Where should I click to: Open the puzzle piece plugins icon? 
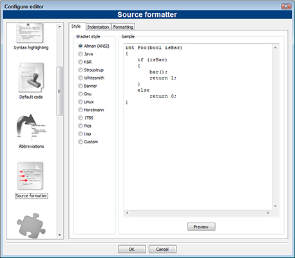point(31,226)
